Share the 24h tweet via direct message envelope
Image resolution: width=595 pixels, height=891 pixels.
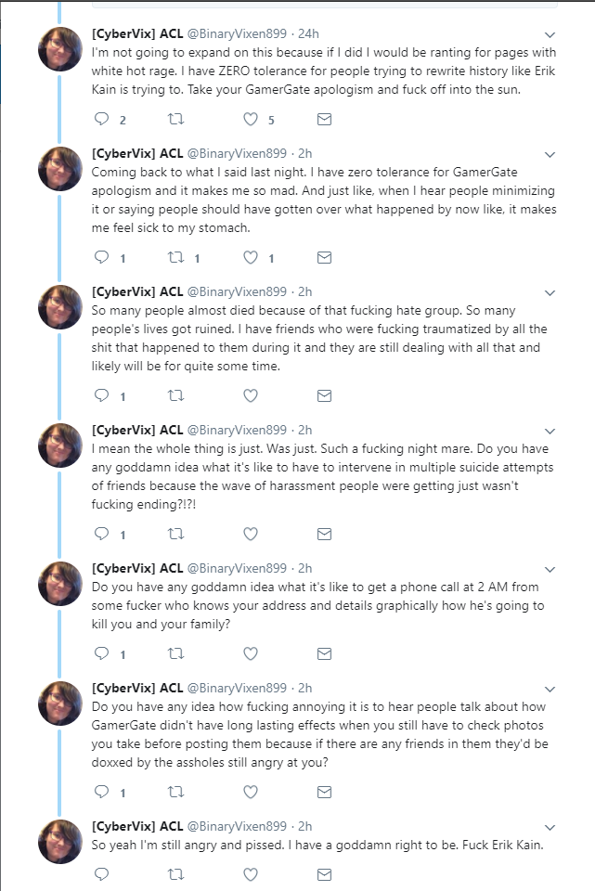(324, 120)
